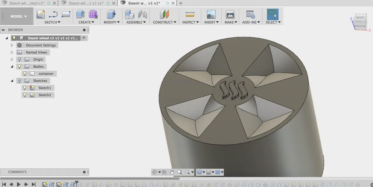Select the Joint tool icon
Screen dimensions: 373x187
coord(142,14)
